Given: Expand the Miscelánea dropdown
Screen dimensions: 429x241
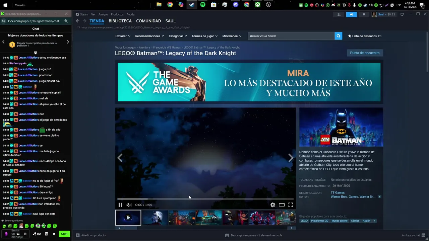Looking at the screenshot, I should [232, 36].
